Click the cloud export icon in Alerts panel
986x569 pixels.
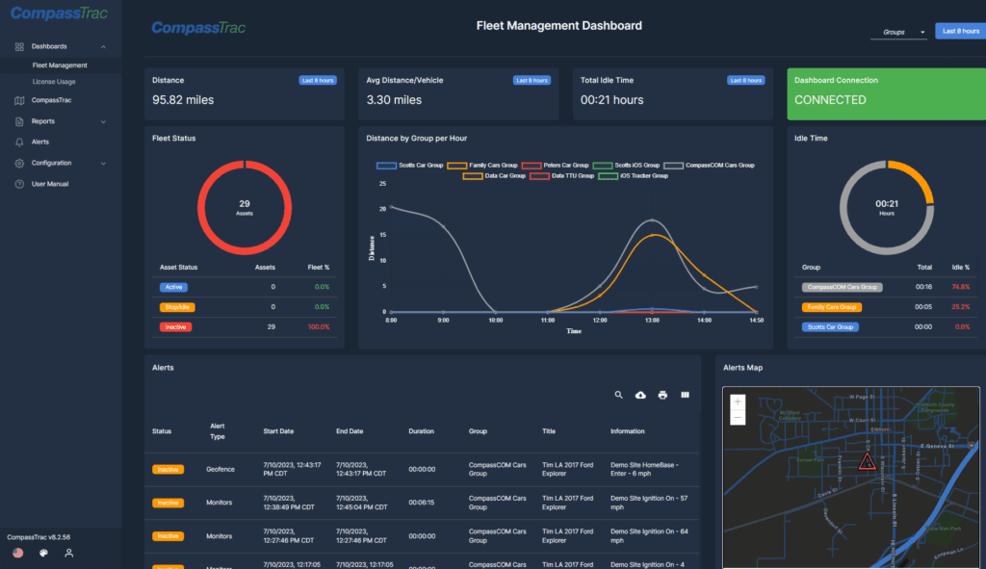[640, 395]
